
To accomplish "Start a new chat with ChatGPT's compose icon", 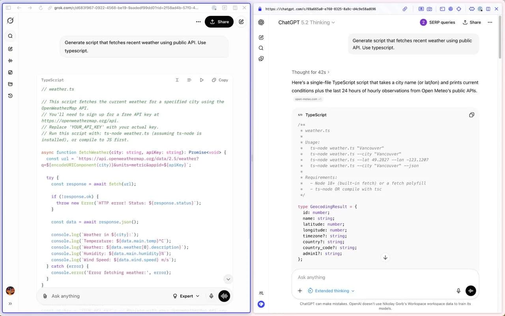I will coord(261,37).
